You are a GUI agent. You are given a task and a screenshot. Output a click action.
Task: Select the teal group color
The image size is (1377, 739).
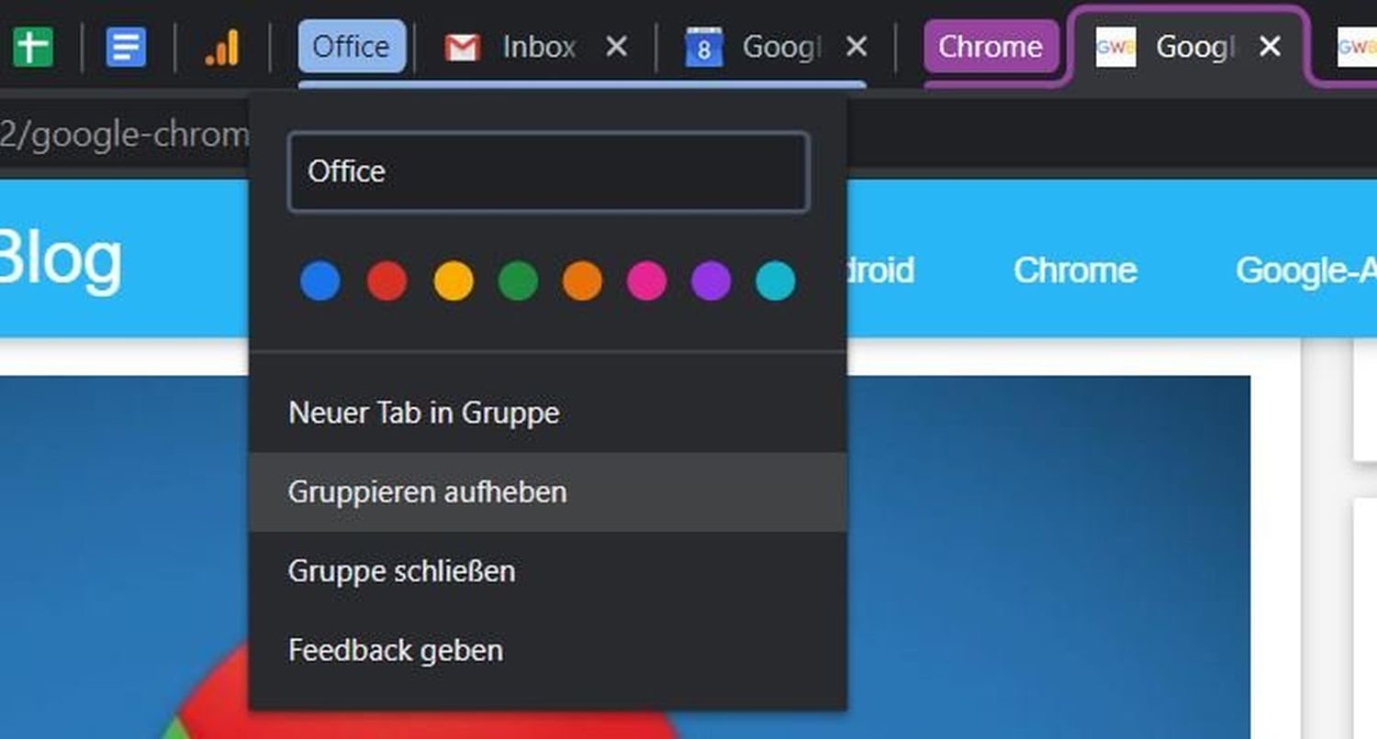tap(775, 281)
